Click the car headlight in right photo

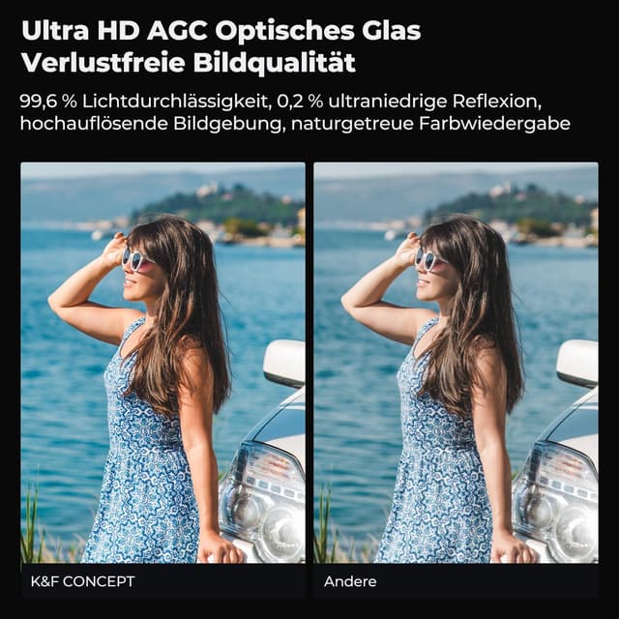tap(555, 501)
